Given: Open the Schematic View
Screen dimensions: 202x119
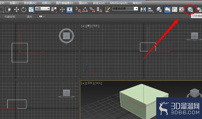Looking at the screenshot, I should tap(182, 9).
